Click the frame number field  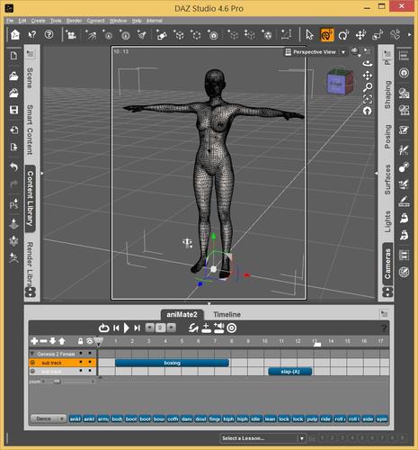160,328
